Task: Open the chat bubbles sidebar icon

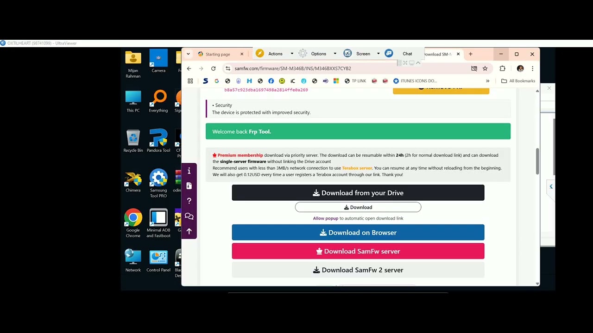Action: pos(189,216)
